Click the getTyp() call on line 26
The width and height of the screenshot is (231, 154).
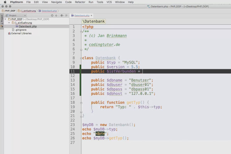tap(117, 138)
